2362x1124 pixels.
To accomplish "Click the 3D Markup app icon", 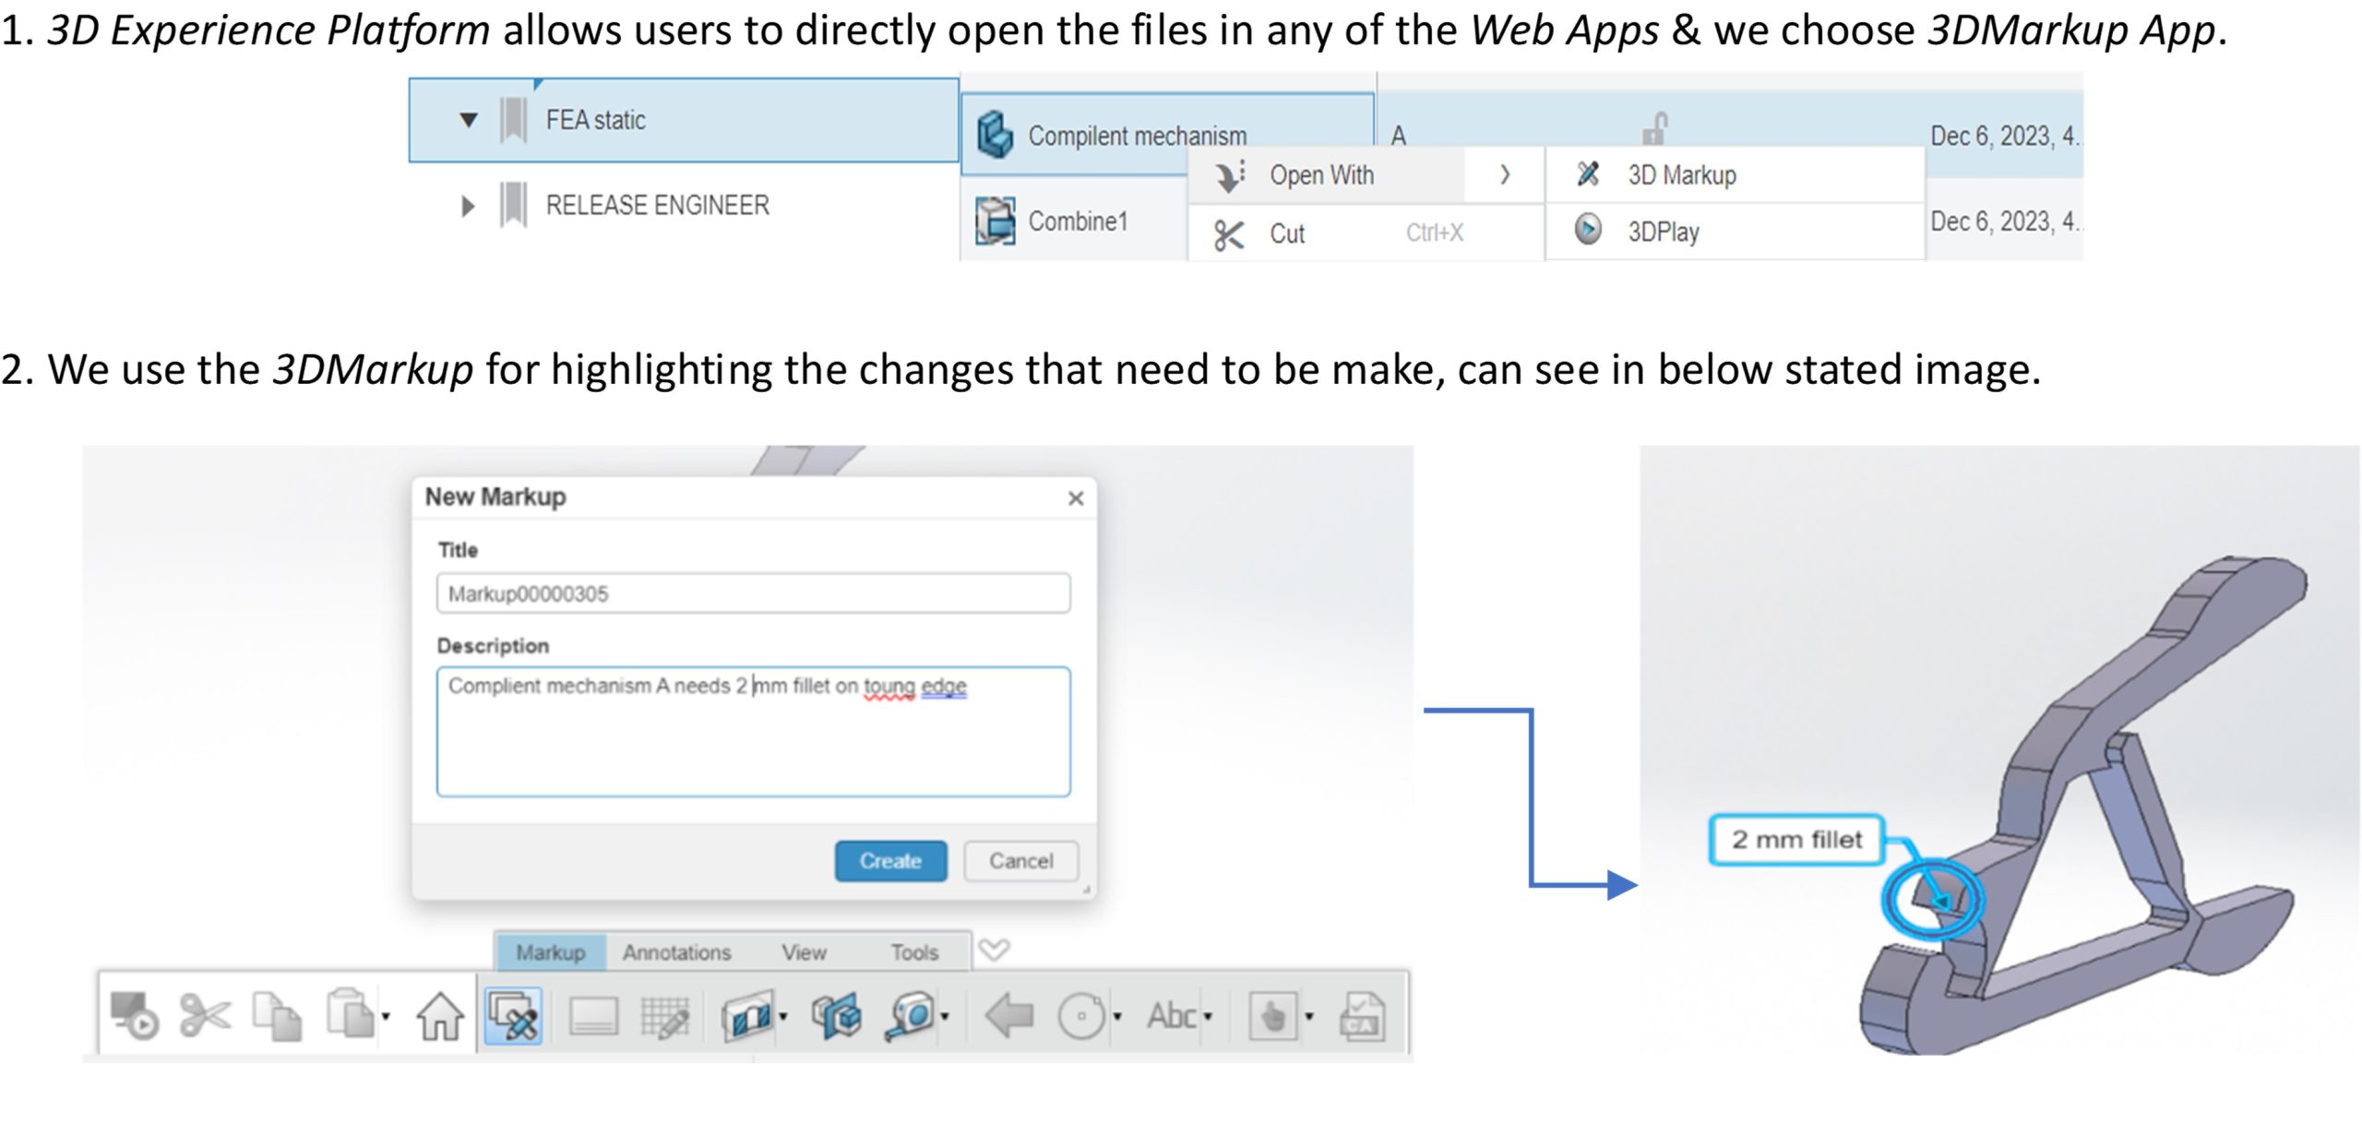I will 1588,173.
